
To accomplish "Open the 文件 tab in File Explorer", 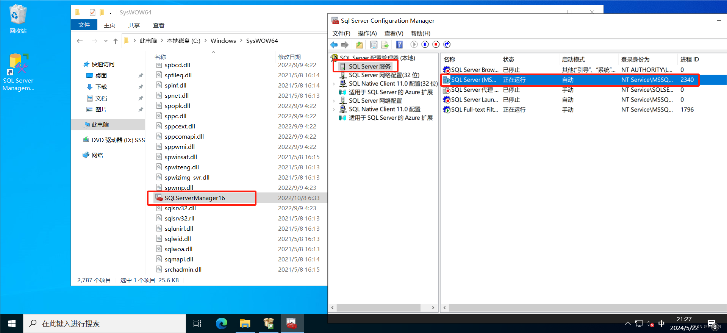I will (84, 25).
